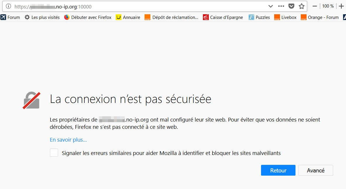Open Dépôt de réclamation bookmark

pyautogui.click(x=172, y=17)
